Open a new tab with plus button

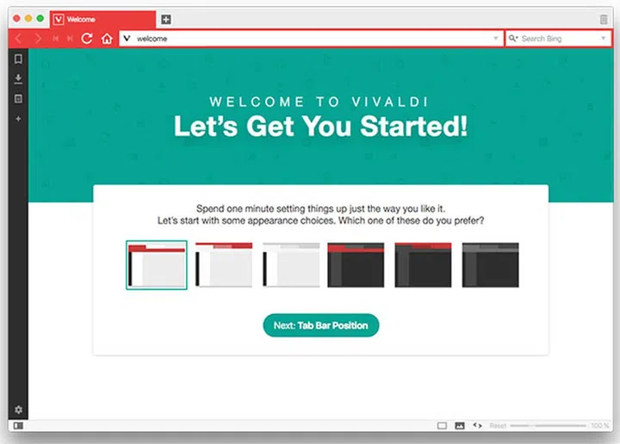click(166, 19)
